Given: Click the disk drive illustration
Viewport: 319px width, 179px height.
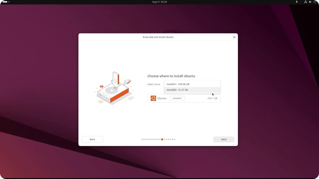Looking at the screenshot, I should coord(114,88).
